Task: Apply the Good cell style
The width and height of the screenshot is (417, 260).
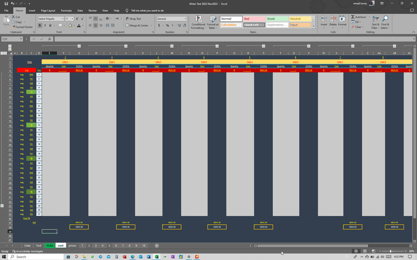Action: click(277, 19)
